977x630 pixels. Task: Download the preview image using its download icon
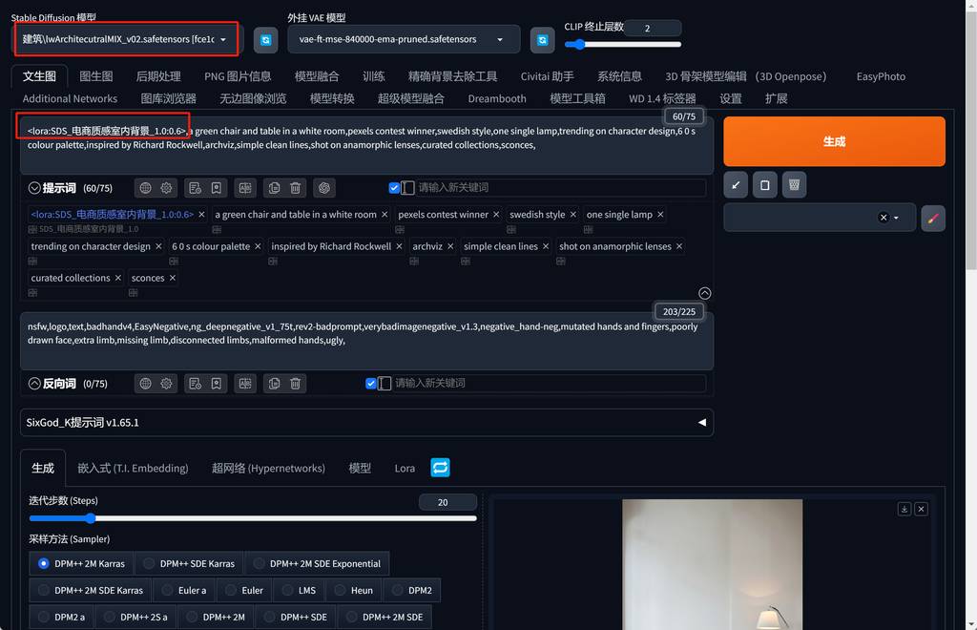904,509
